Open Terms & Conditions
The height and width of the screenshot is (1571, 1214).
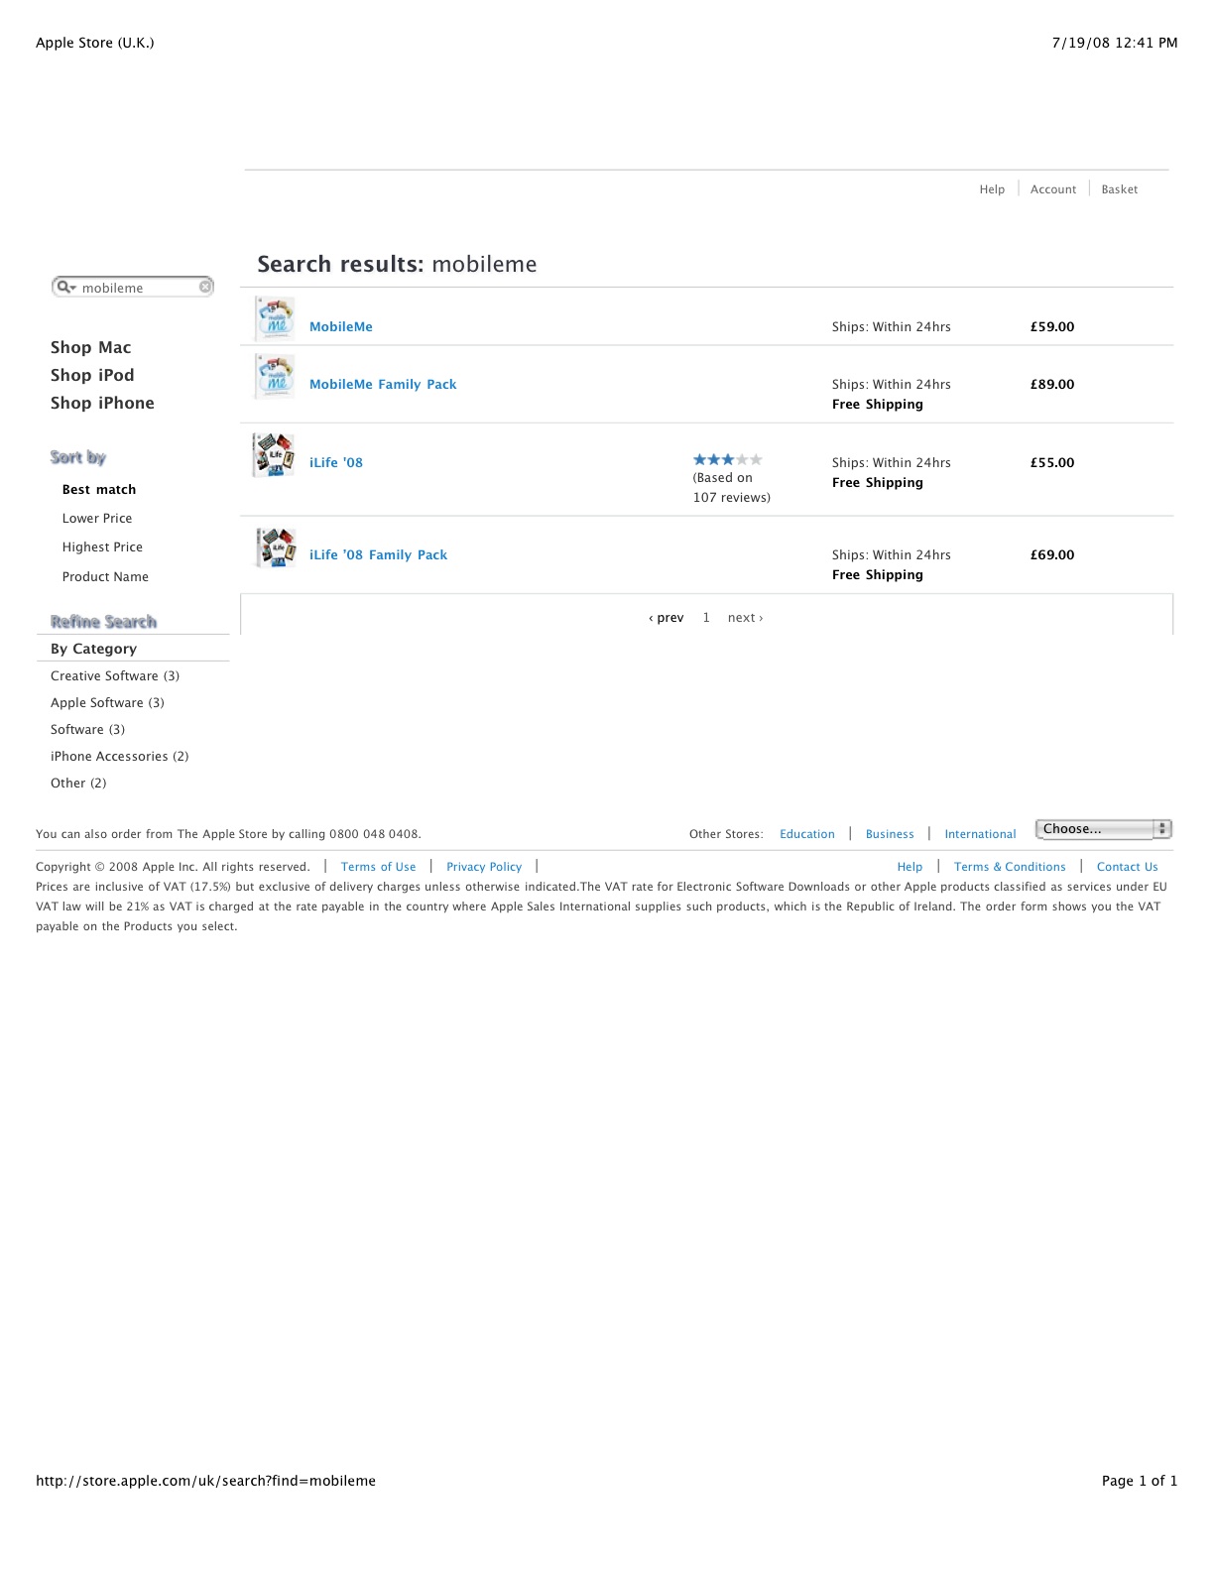pyautogui.click(x=1010, y=868)
